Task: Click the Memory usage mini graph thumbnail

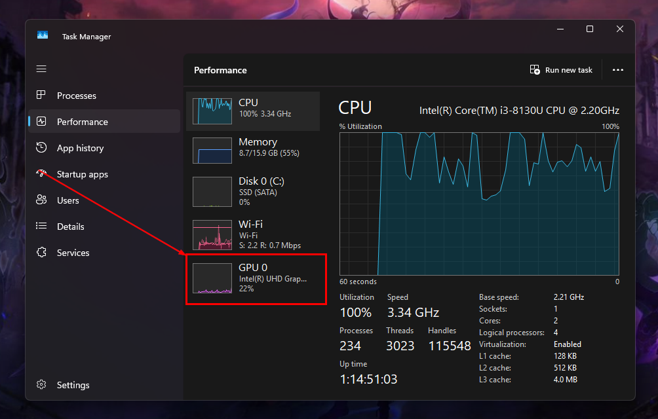Action: (212, 151)
